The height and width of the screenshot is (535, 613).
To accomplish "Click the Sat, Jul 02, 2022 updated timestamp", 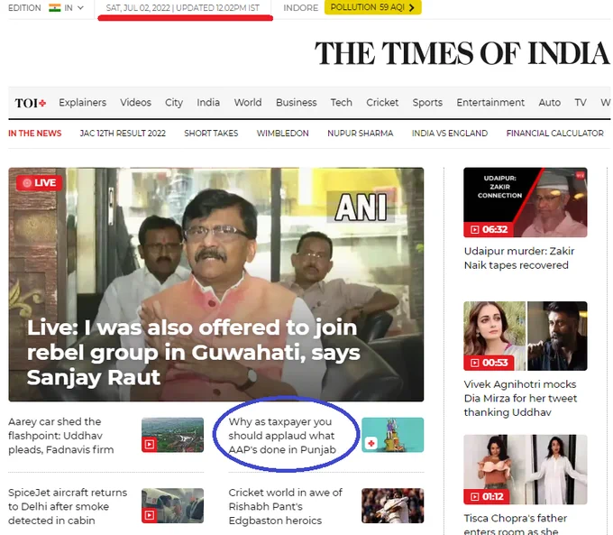I will (183, 8).
